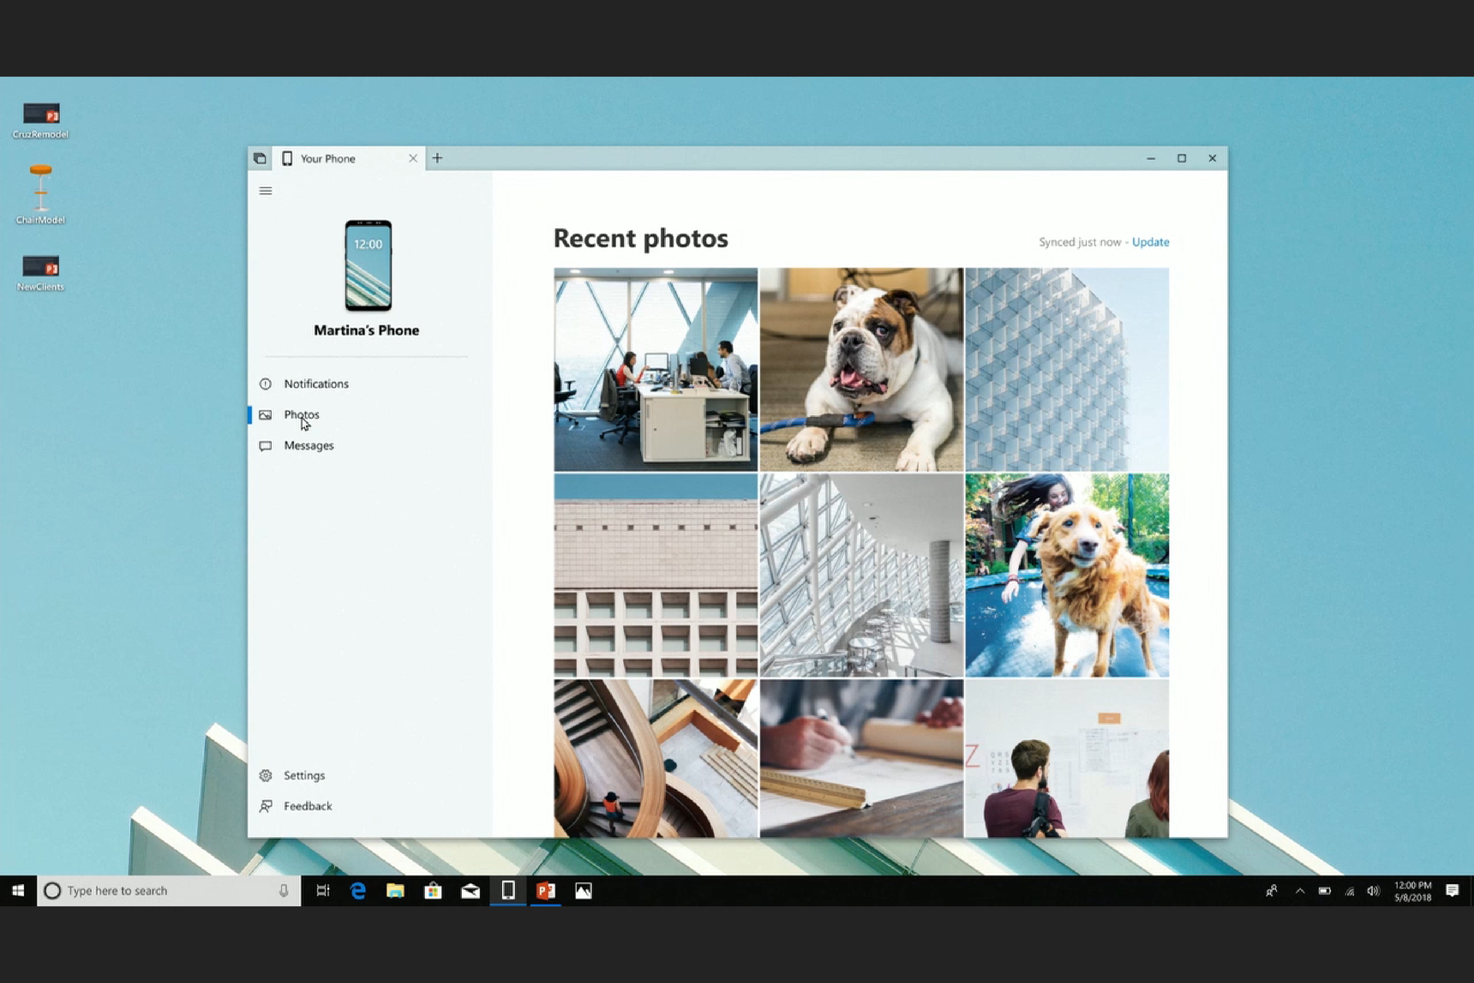Viewport: 1474px width, 983px height.
Task: Select Photos in the sidebar
Action: [x=302, y=414]
